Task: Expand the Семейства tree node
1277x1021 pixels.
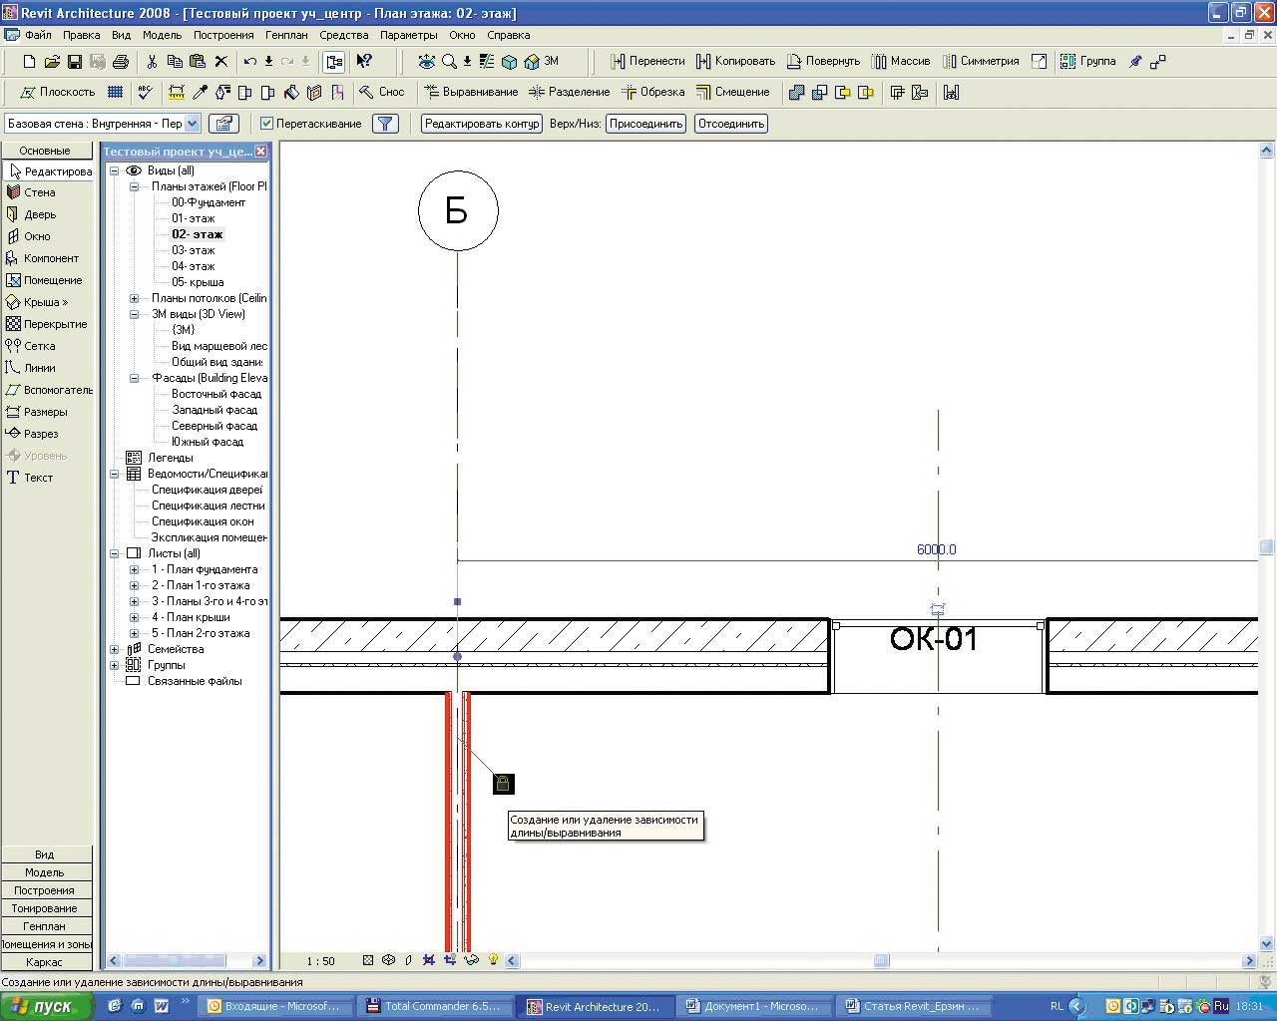Action: pos(115,649)
